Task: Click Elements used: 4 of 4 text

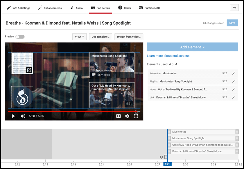Action: (x=162, y=64)
